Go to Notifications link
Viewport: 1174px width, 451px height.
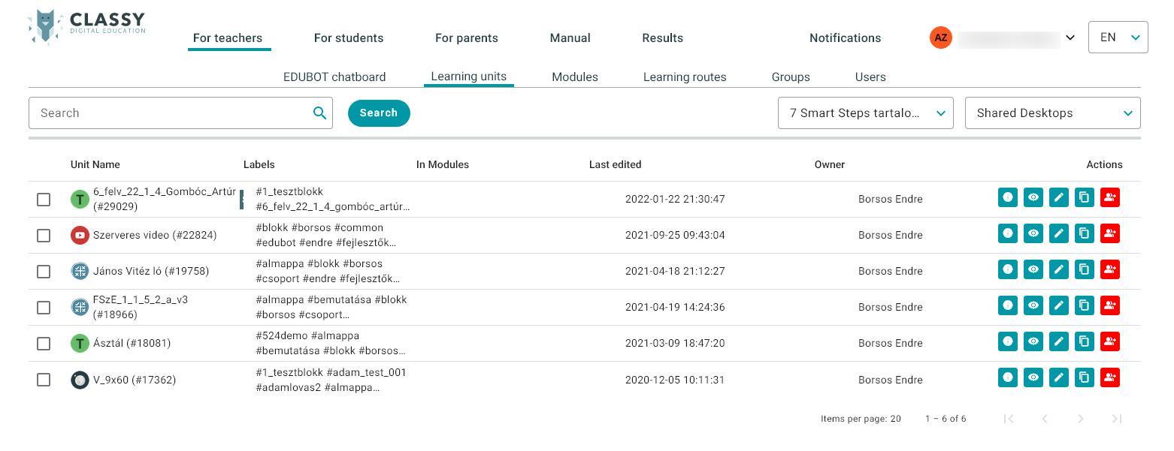[845, 38]
